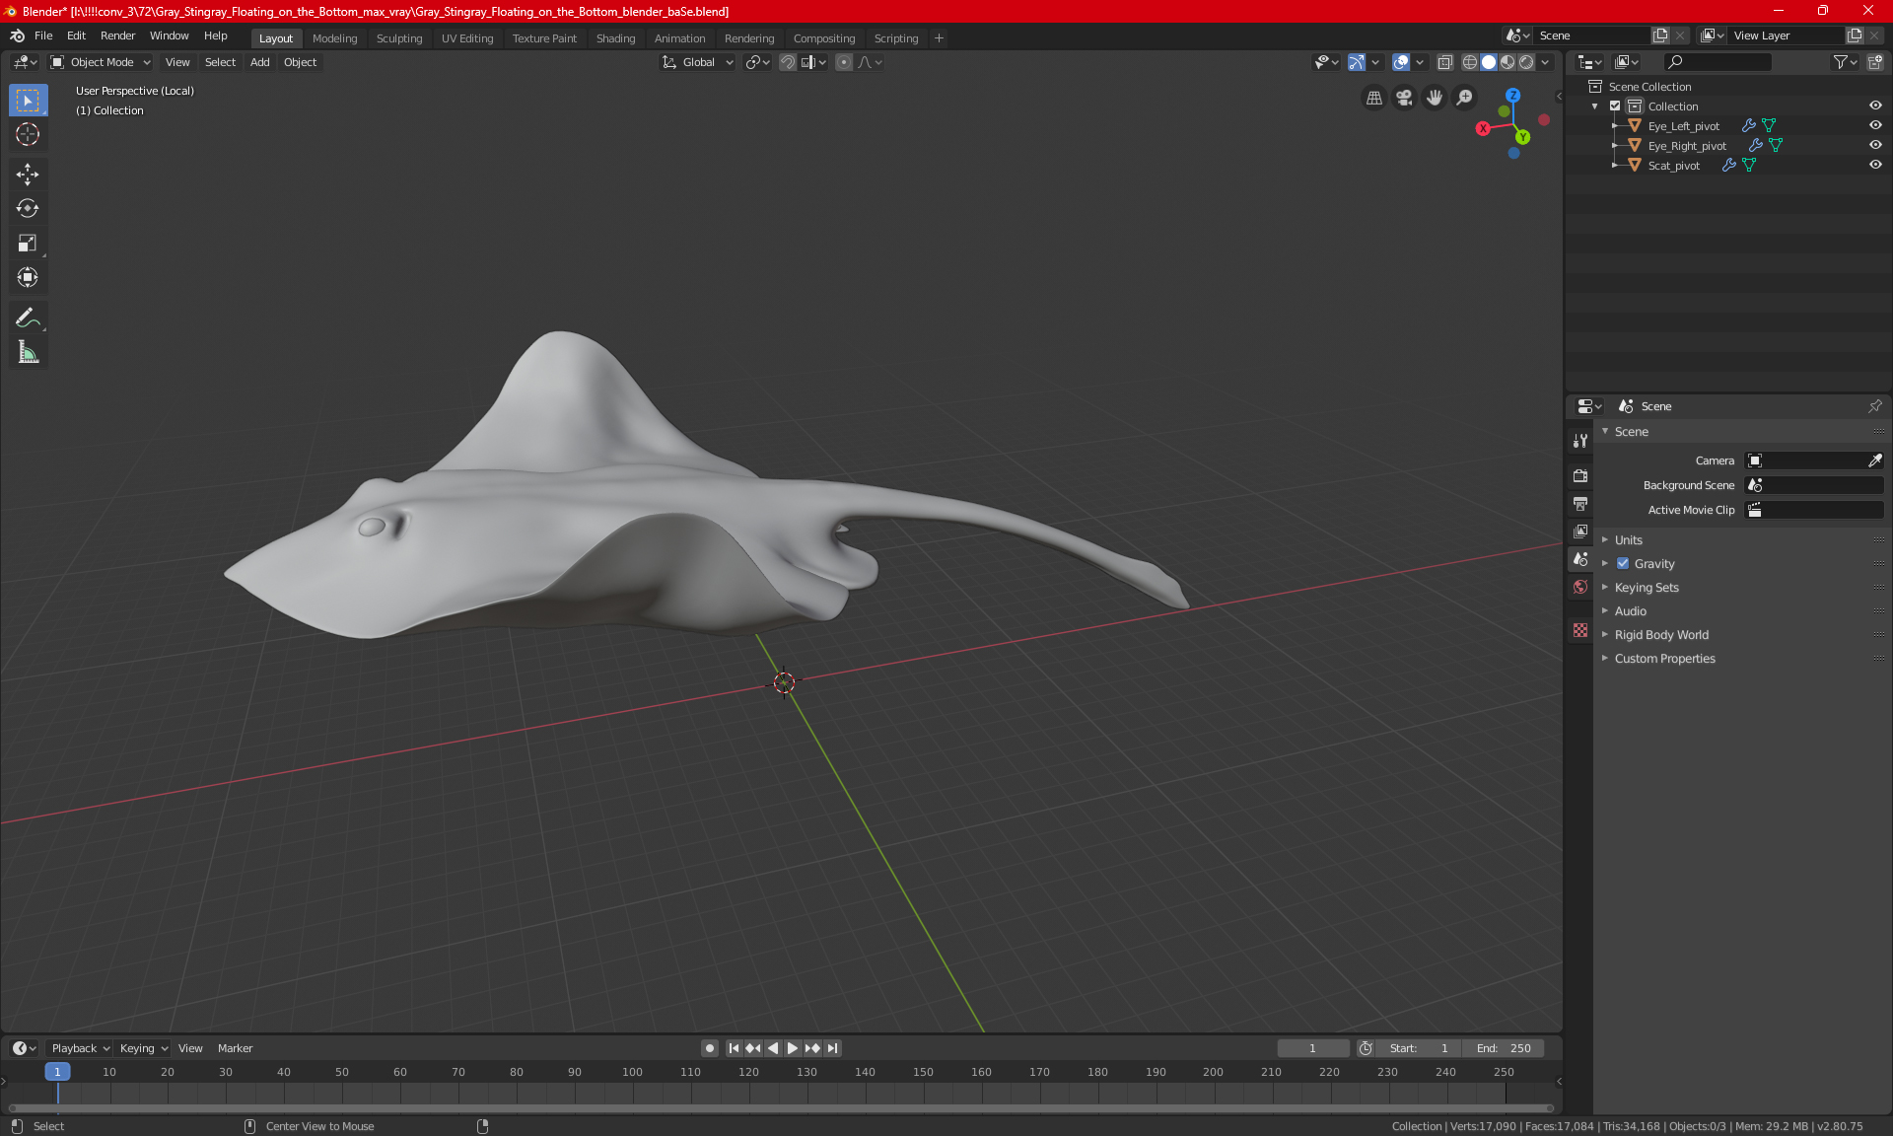1893x1136 pixels.
Task: Open the View Layer properties tab
Action: point(1580,532)
